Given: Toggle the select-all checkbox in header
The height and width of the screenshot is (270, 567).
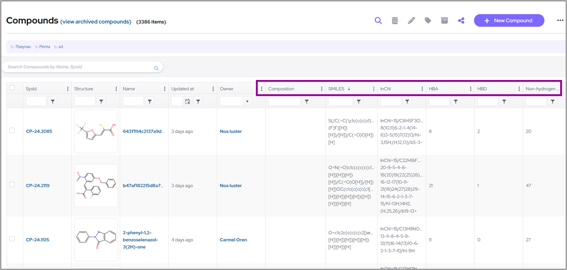Looking at the screenshot, I should [x=12, y=87].
